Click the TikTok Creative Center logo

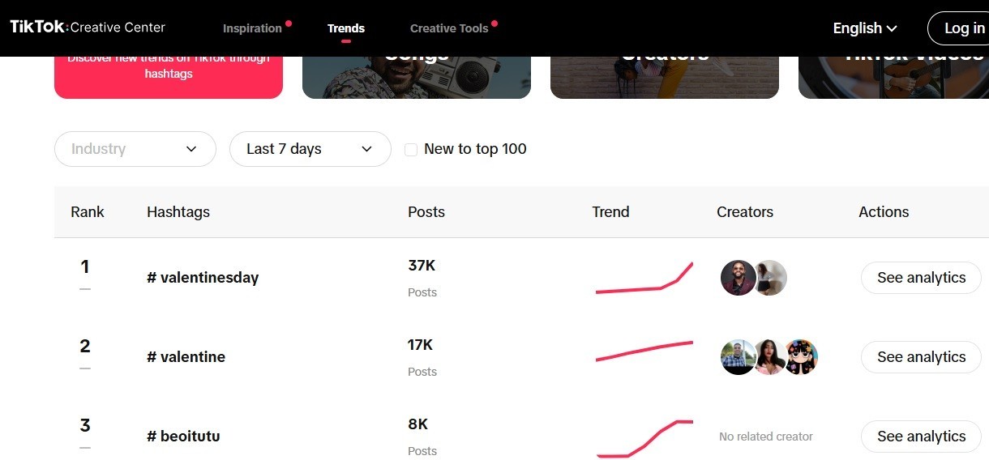(x=88, y=28)
